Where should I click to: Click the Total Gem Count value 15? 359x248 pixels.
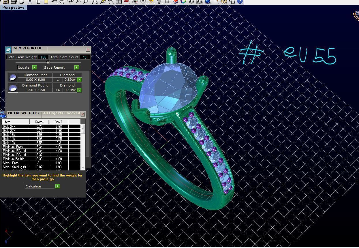[x=85, y=57]
